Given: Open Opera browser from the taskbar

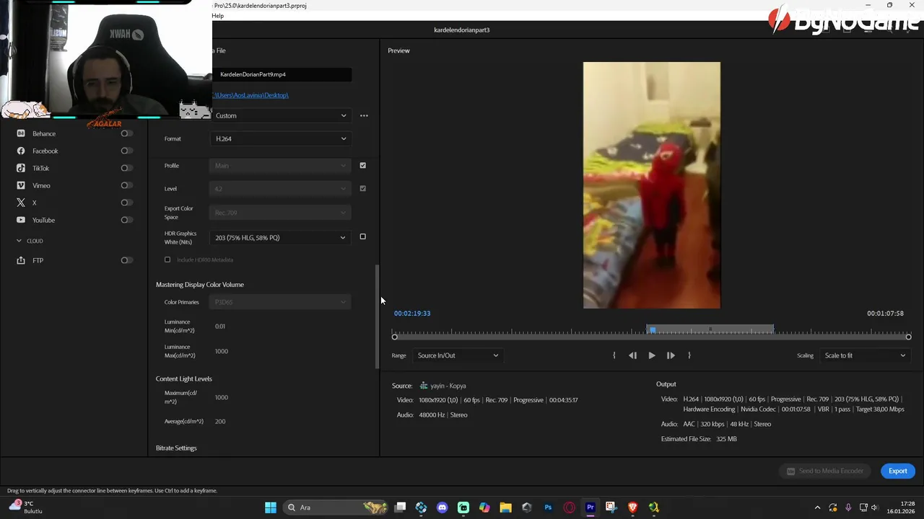Looking at the screenshot, I should click(569, 507).
